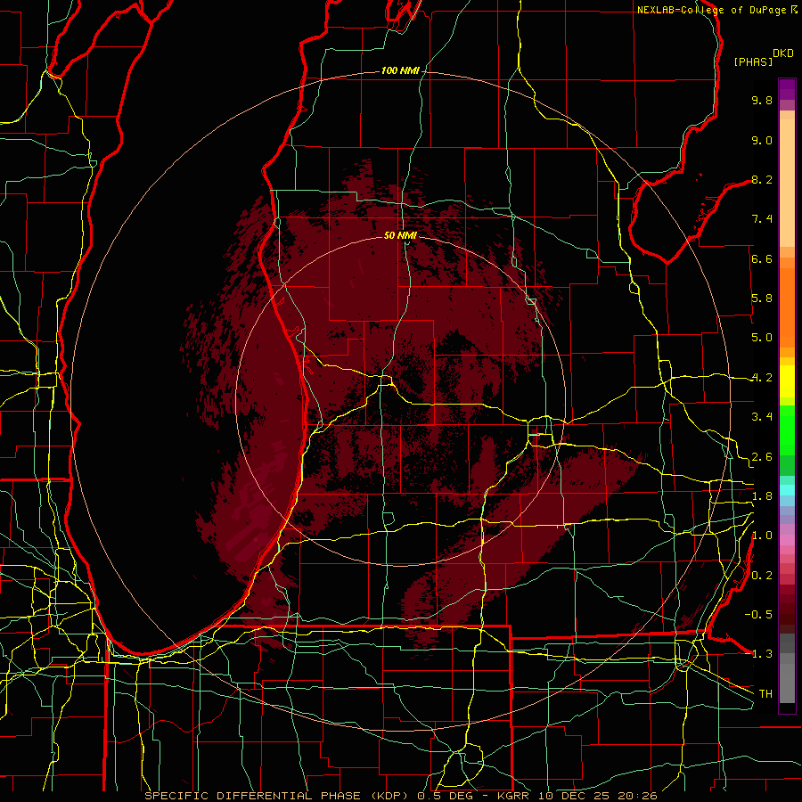Screen dimensions: 802x802
Task: Click the -0.5 value on color scale
Action: click(x=758, y=614)
